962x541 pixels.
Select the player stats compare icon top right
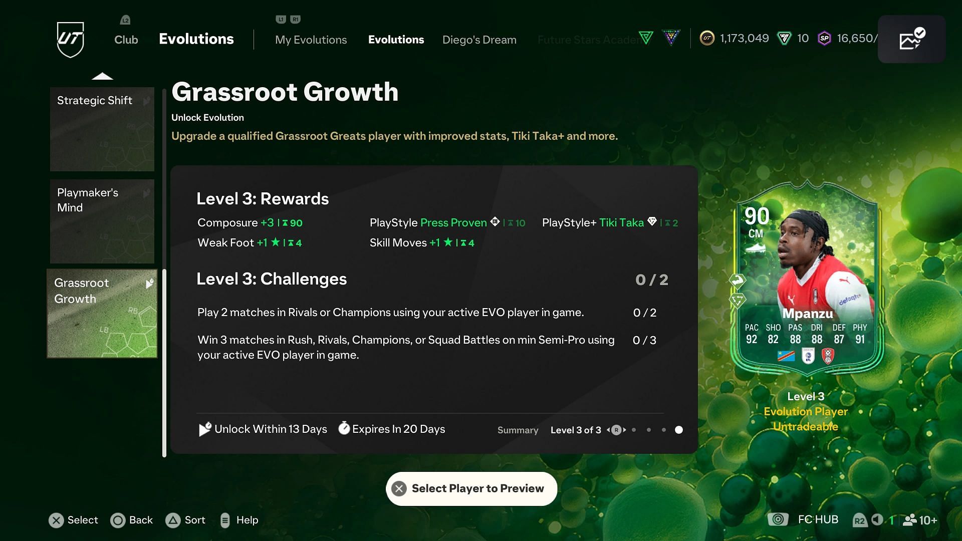coord(912,38)
